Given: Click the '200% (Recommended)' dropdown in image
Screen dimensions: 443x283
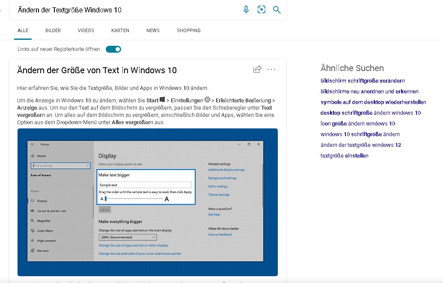Looking at the screenshot, I should click(128, 237).
